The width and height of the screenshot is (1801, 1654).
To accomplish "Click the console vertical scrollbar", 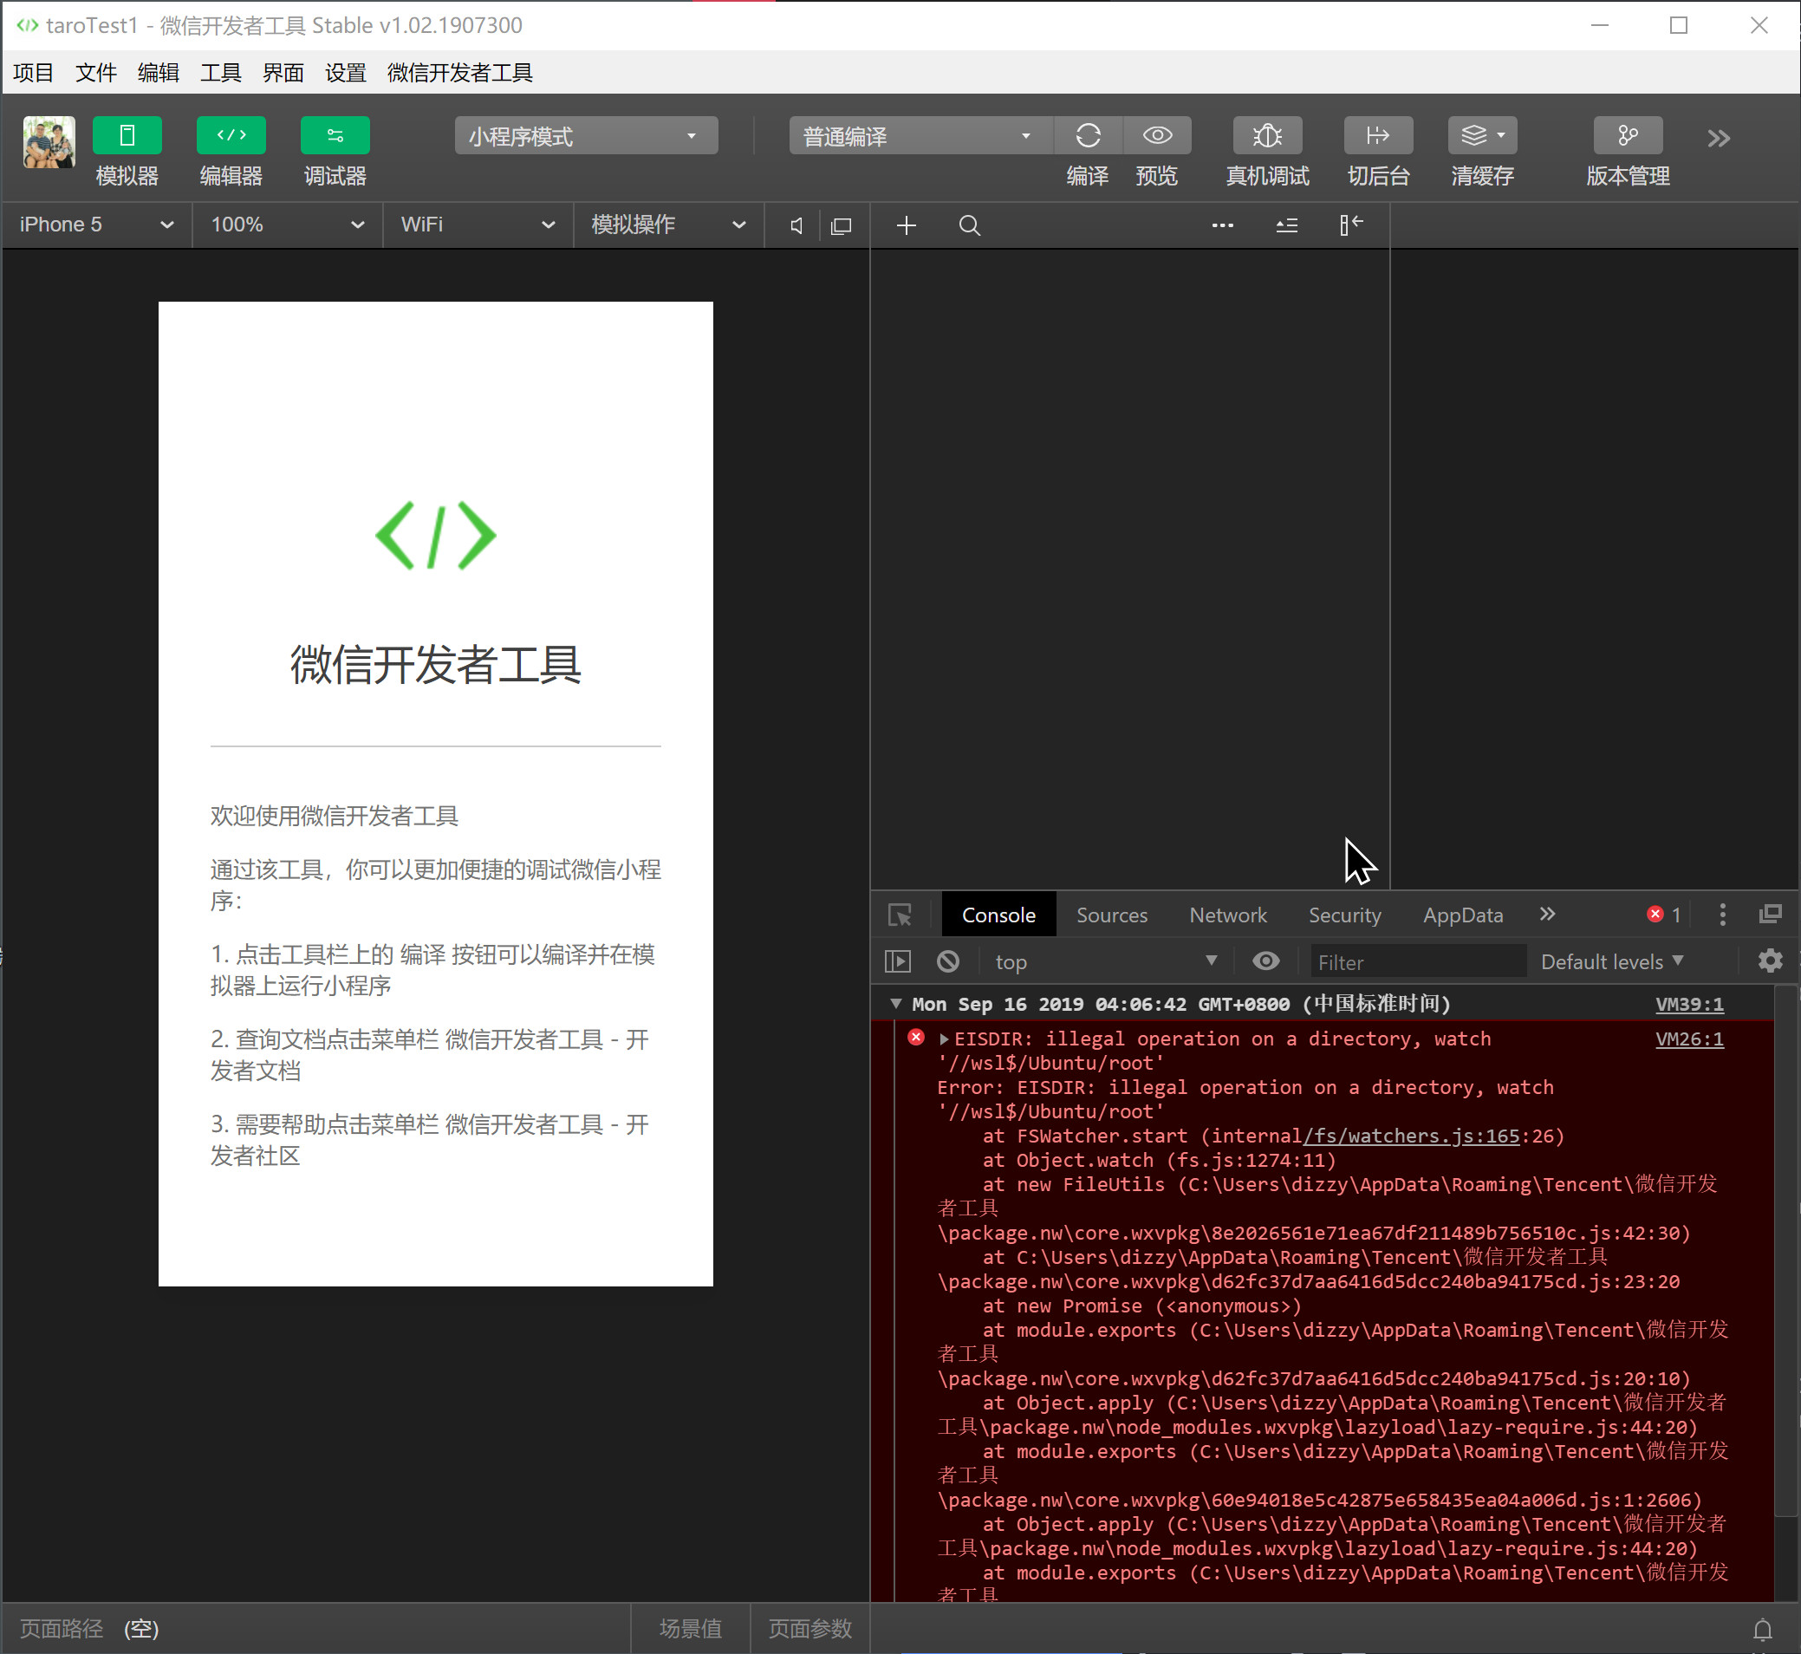I will point(1785,1253).
